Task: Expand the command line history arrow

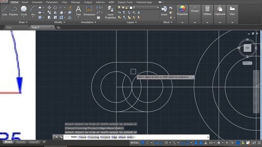Action: pos(208,137)
